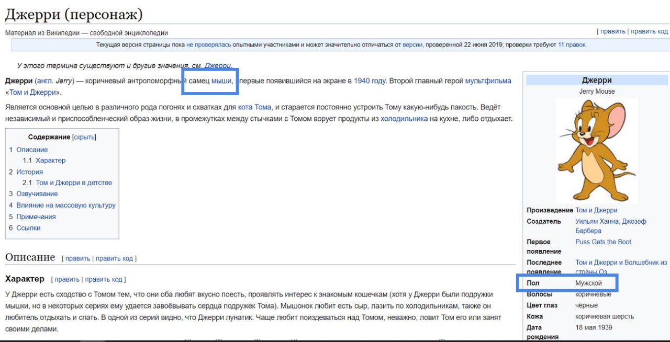Image resolution: width=670 pixels, height=342 pixels.
Task: Go to contents item 'Влияние на массовую культуру'
Action: pos(66,206)
